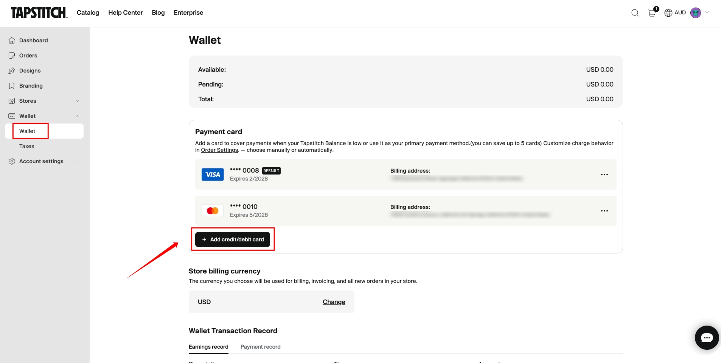Click the search magnifier icon
Image resolution: width=721 pixels, height=363 pixels.
(x=635, y=13)
